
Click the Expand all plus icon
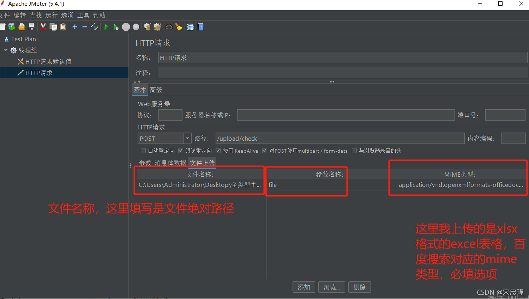(x=75, y=27)
